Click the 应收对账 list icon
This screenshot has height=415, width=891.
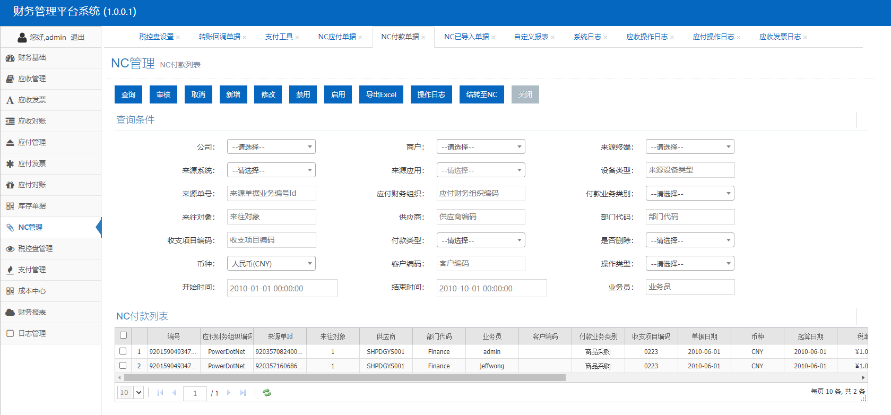coord(10,122)
